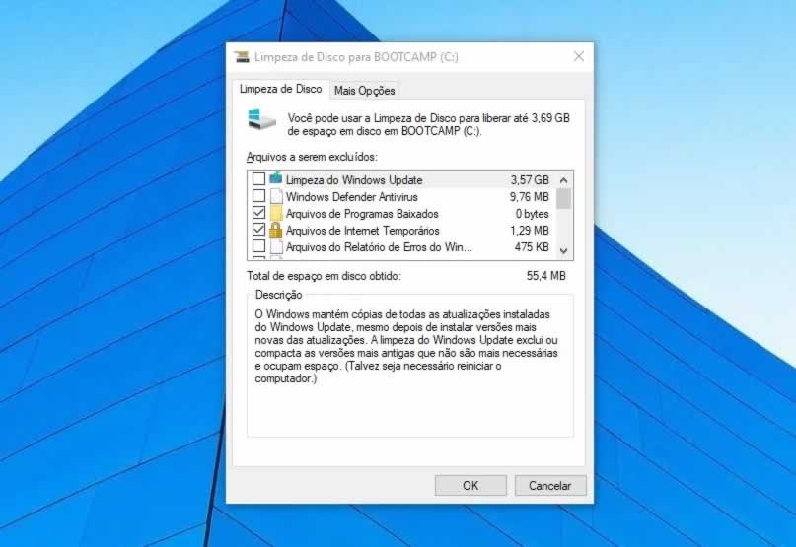Click the Arquivos de Programas Baixados folder icon
This screenshot has height=547, width=796.
pos(275,213)
